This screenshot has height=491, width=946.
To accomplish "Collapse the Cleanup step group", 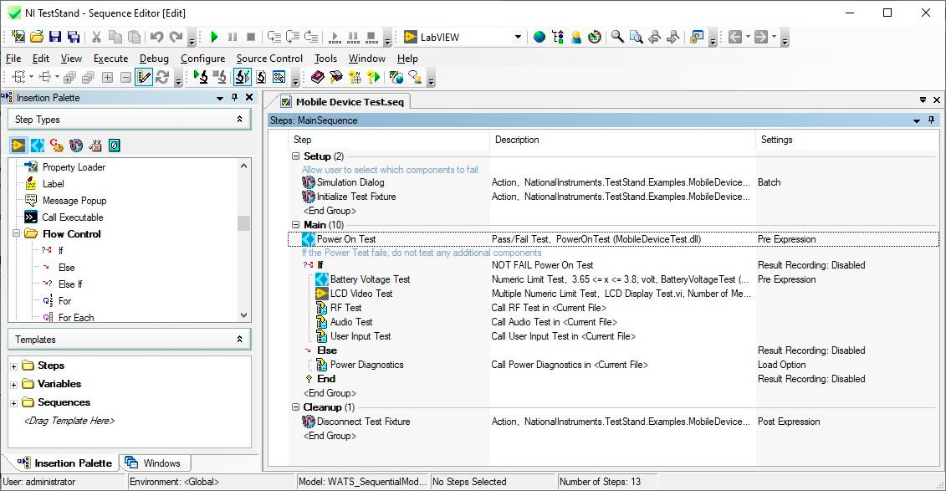I will tap(295, 407).
